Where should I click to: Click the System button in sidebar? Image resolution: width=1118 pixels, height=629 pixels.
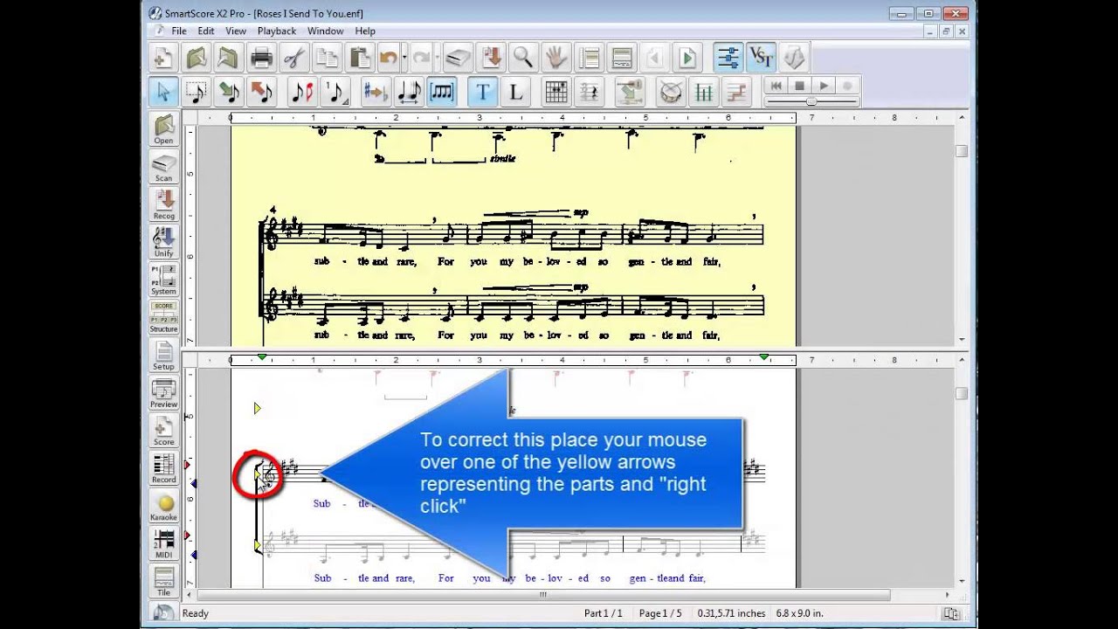pyautogui.click(x=163, y=279)
